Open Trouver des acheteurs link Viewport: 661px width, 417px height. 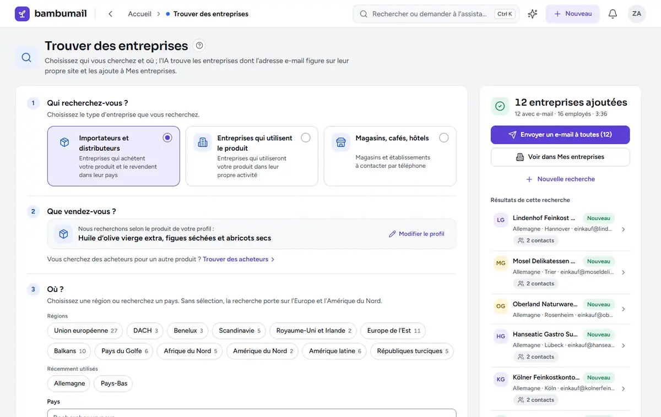[x=239, y=259]
